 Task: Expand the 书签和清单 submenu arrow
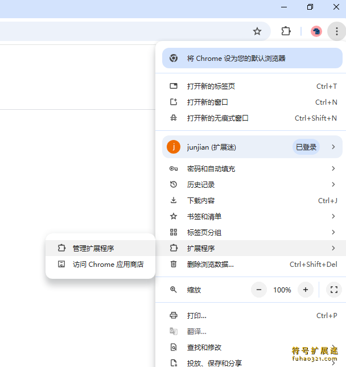pyautogui.click(x=333, y=216)
